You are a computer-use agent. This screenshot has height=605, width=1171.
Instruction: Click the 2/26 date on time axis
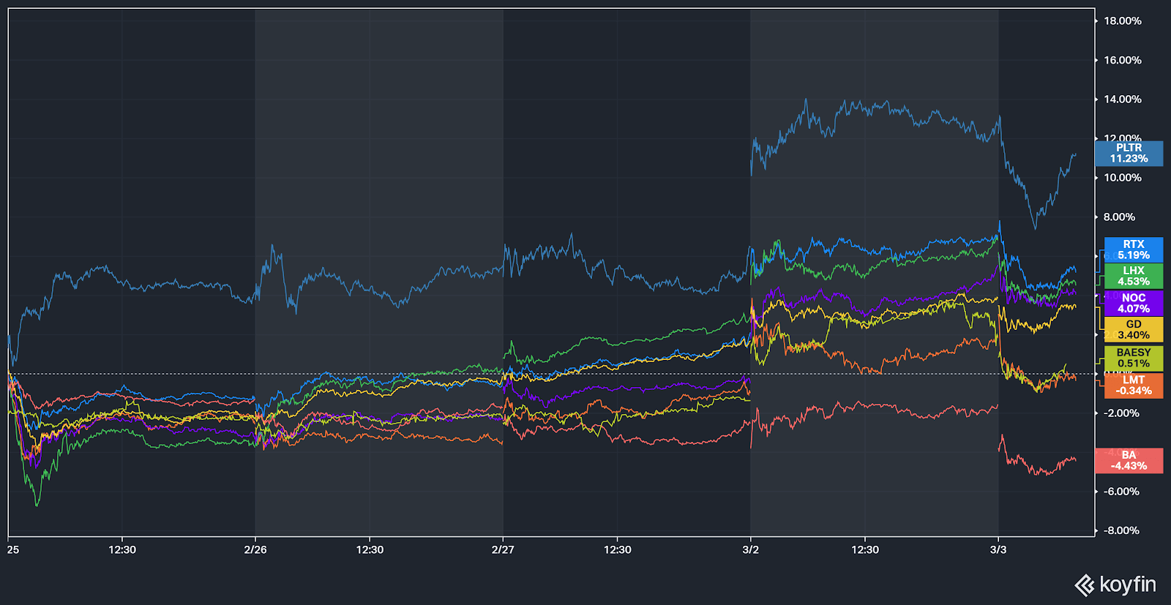coord(255,549)
